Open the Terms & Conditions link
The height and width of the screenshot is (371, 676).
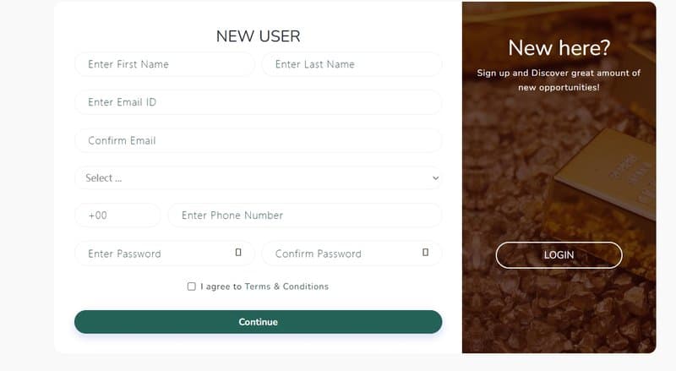coord(286,286)
